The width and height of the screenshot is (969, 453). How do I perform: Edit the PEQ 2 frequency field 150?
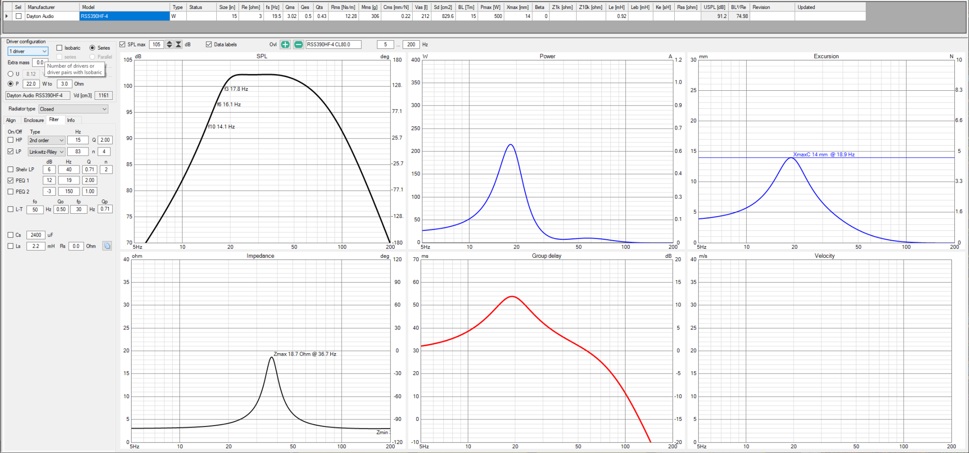tap(69, 192)
